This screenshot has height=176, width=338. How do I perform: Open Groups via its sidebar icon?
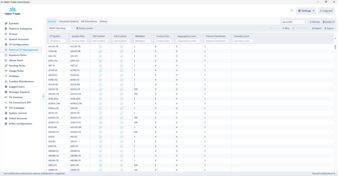[x=6, y=34]
